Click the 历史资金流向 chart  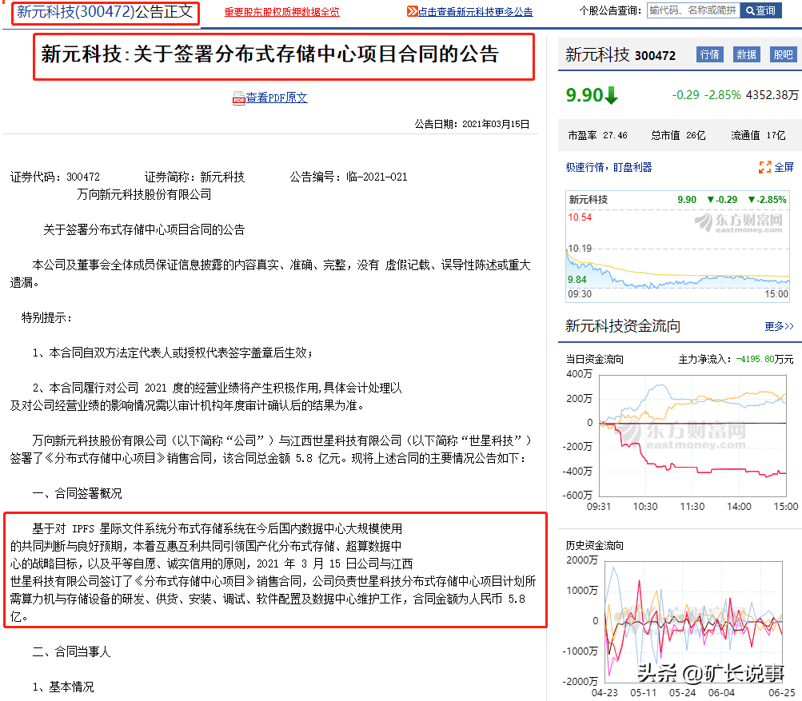click(693, 622)
